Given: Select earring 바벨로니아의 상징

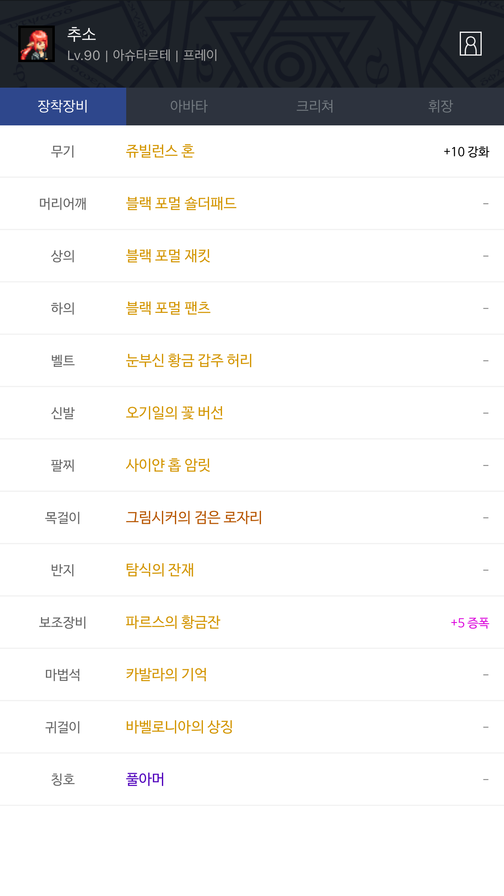Looking at the screenshot, I should (x=179, y=727).
